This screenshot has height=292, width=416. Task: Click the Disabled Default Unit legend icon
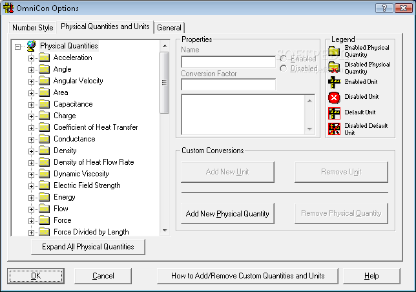pyautogui.click(x=334, y=129)
